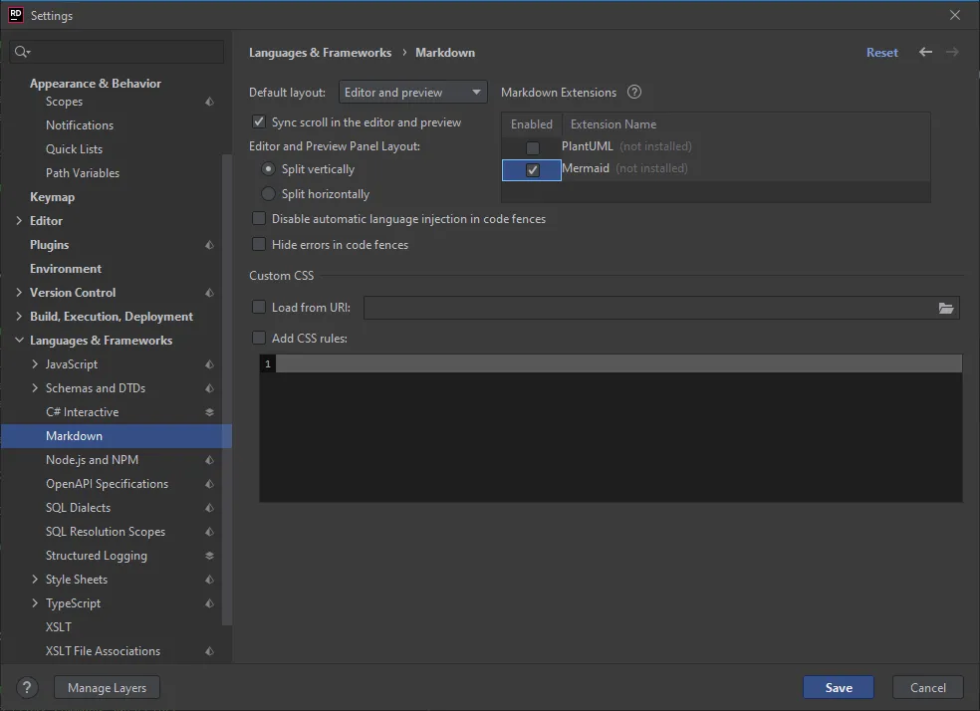Image resolution: width=980 pixels, height=711 pixels.
Task: Close the Settings dialog
Action: point(954,15)
